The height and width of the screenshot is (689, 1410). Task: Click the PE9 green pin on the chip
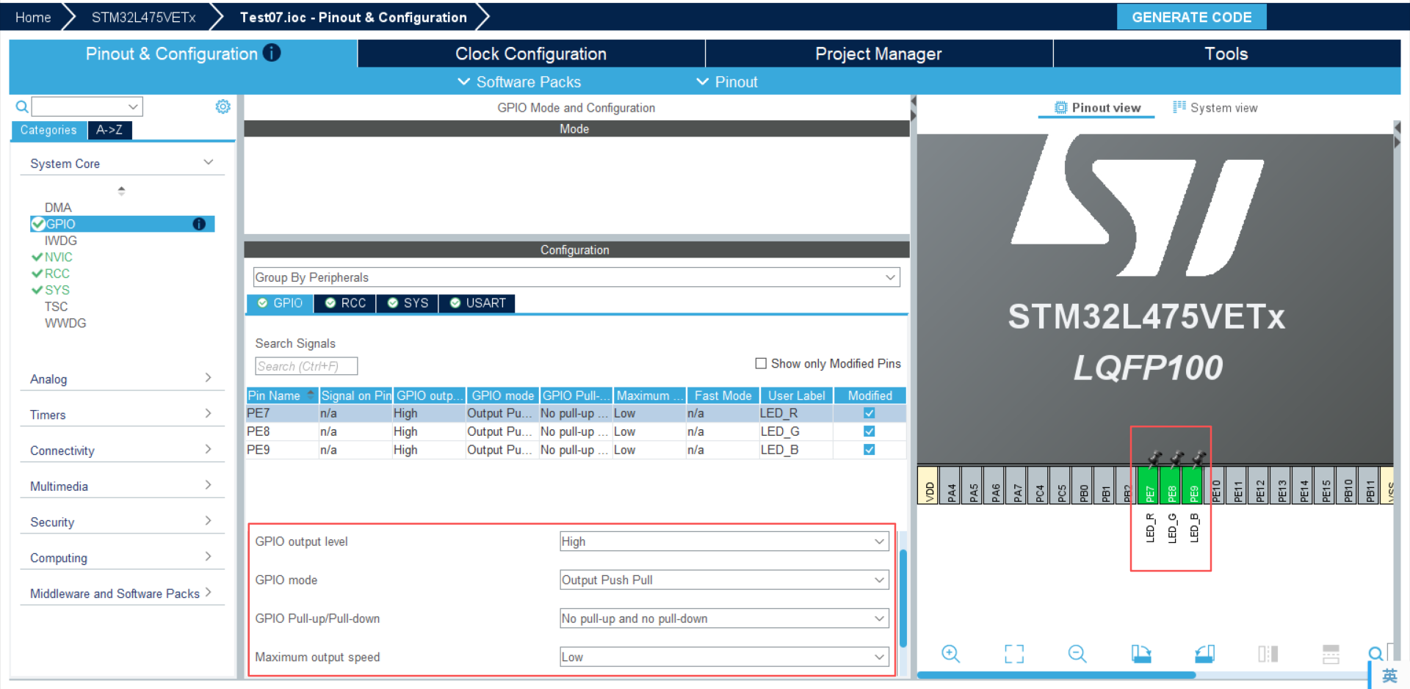(1193, 485)
